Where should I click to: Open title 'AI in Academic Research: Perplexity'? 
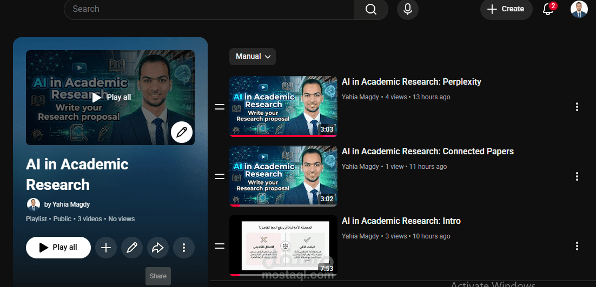point(411,82)
